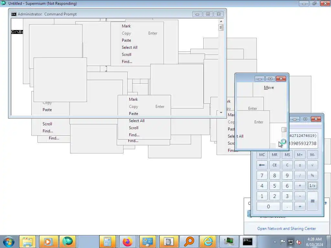Select Move in the small untitled window
The height and width of the screenshot is (248, 331).
(x=269, y=88)
